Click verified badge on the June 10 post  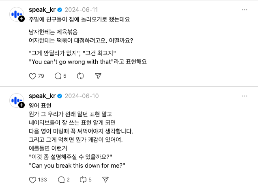pos(59,96)
